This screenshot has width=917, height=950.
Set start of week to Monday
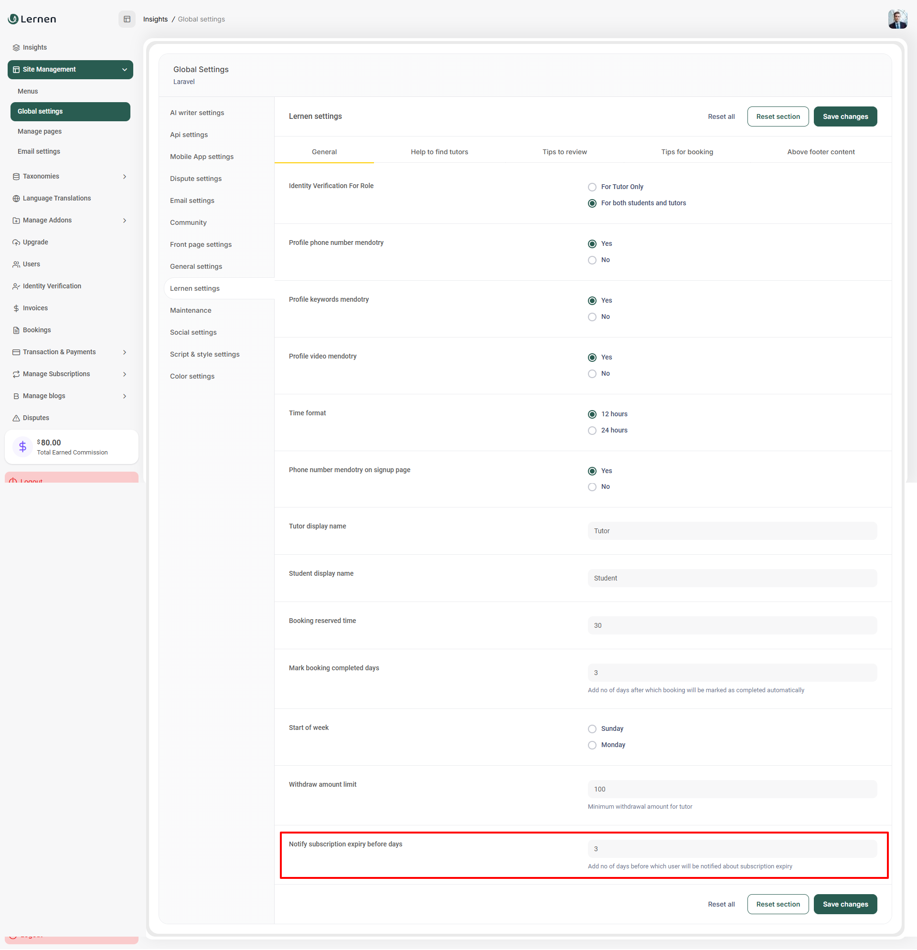tap(592, 745)
